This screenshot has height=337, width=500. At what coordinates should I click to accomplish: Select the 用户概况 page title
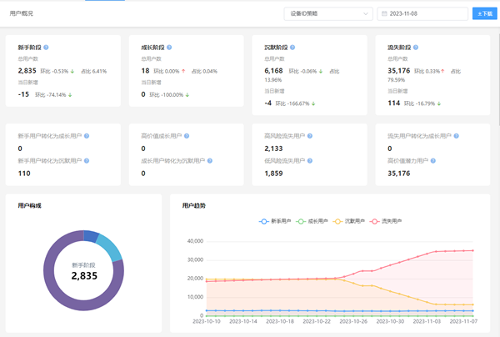click(22, 13)
